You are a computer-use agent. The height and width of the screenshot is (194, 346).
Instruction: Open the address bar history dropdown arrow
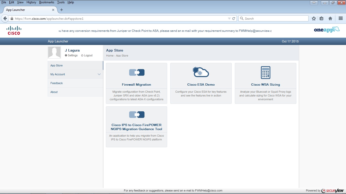point(229,18)
